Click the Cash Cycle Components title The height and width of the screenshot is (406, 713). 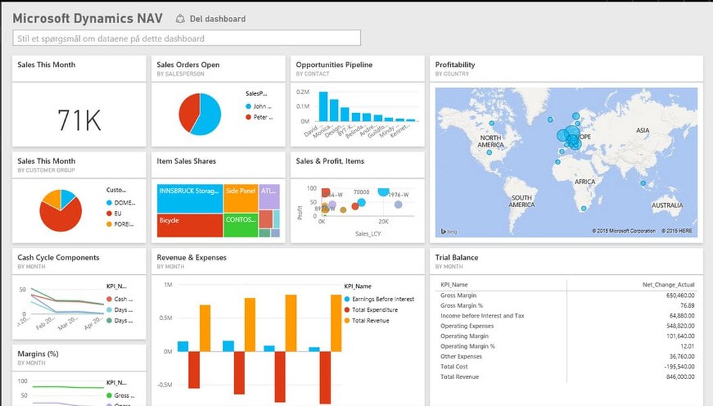(x=58, y=257)
